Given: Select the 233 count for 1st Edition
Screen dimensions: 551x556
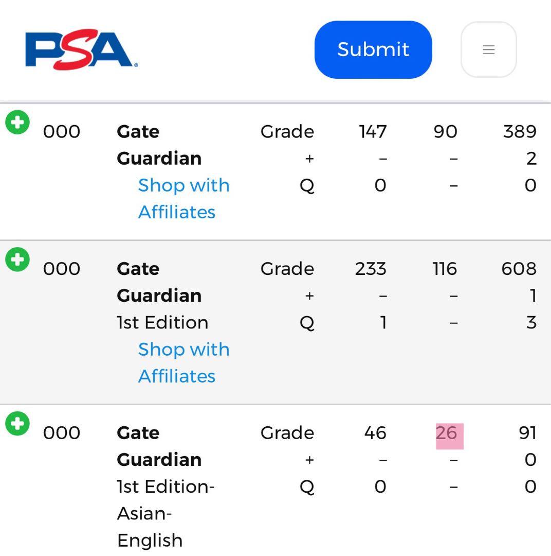Looking at the screenshot, I should tap(371, 269).
